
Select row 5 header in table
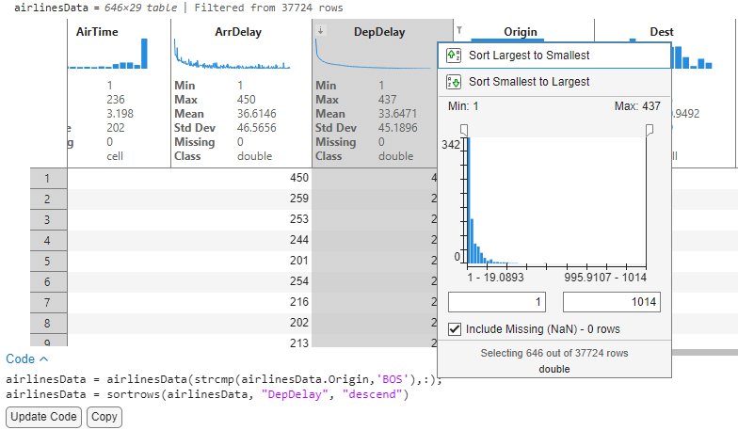coord(47,261)
